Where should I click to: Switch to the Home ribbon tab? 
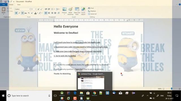[11, 4]
